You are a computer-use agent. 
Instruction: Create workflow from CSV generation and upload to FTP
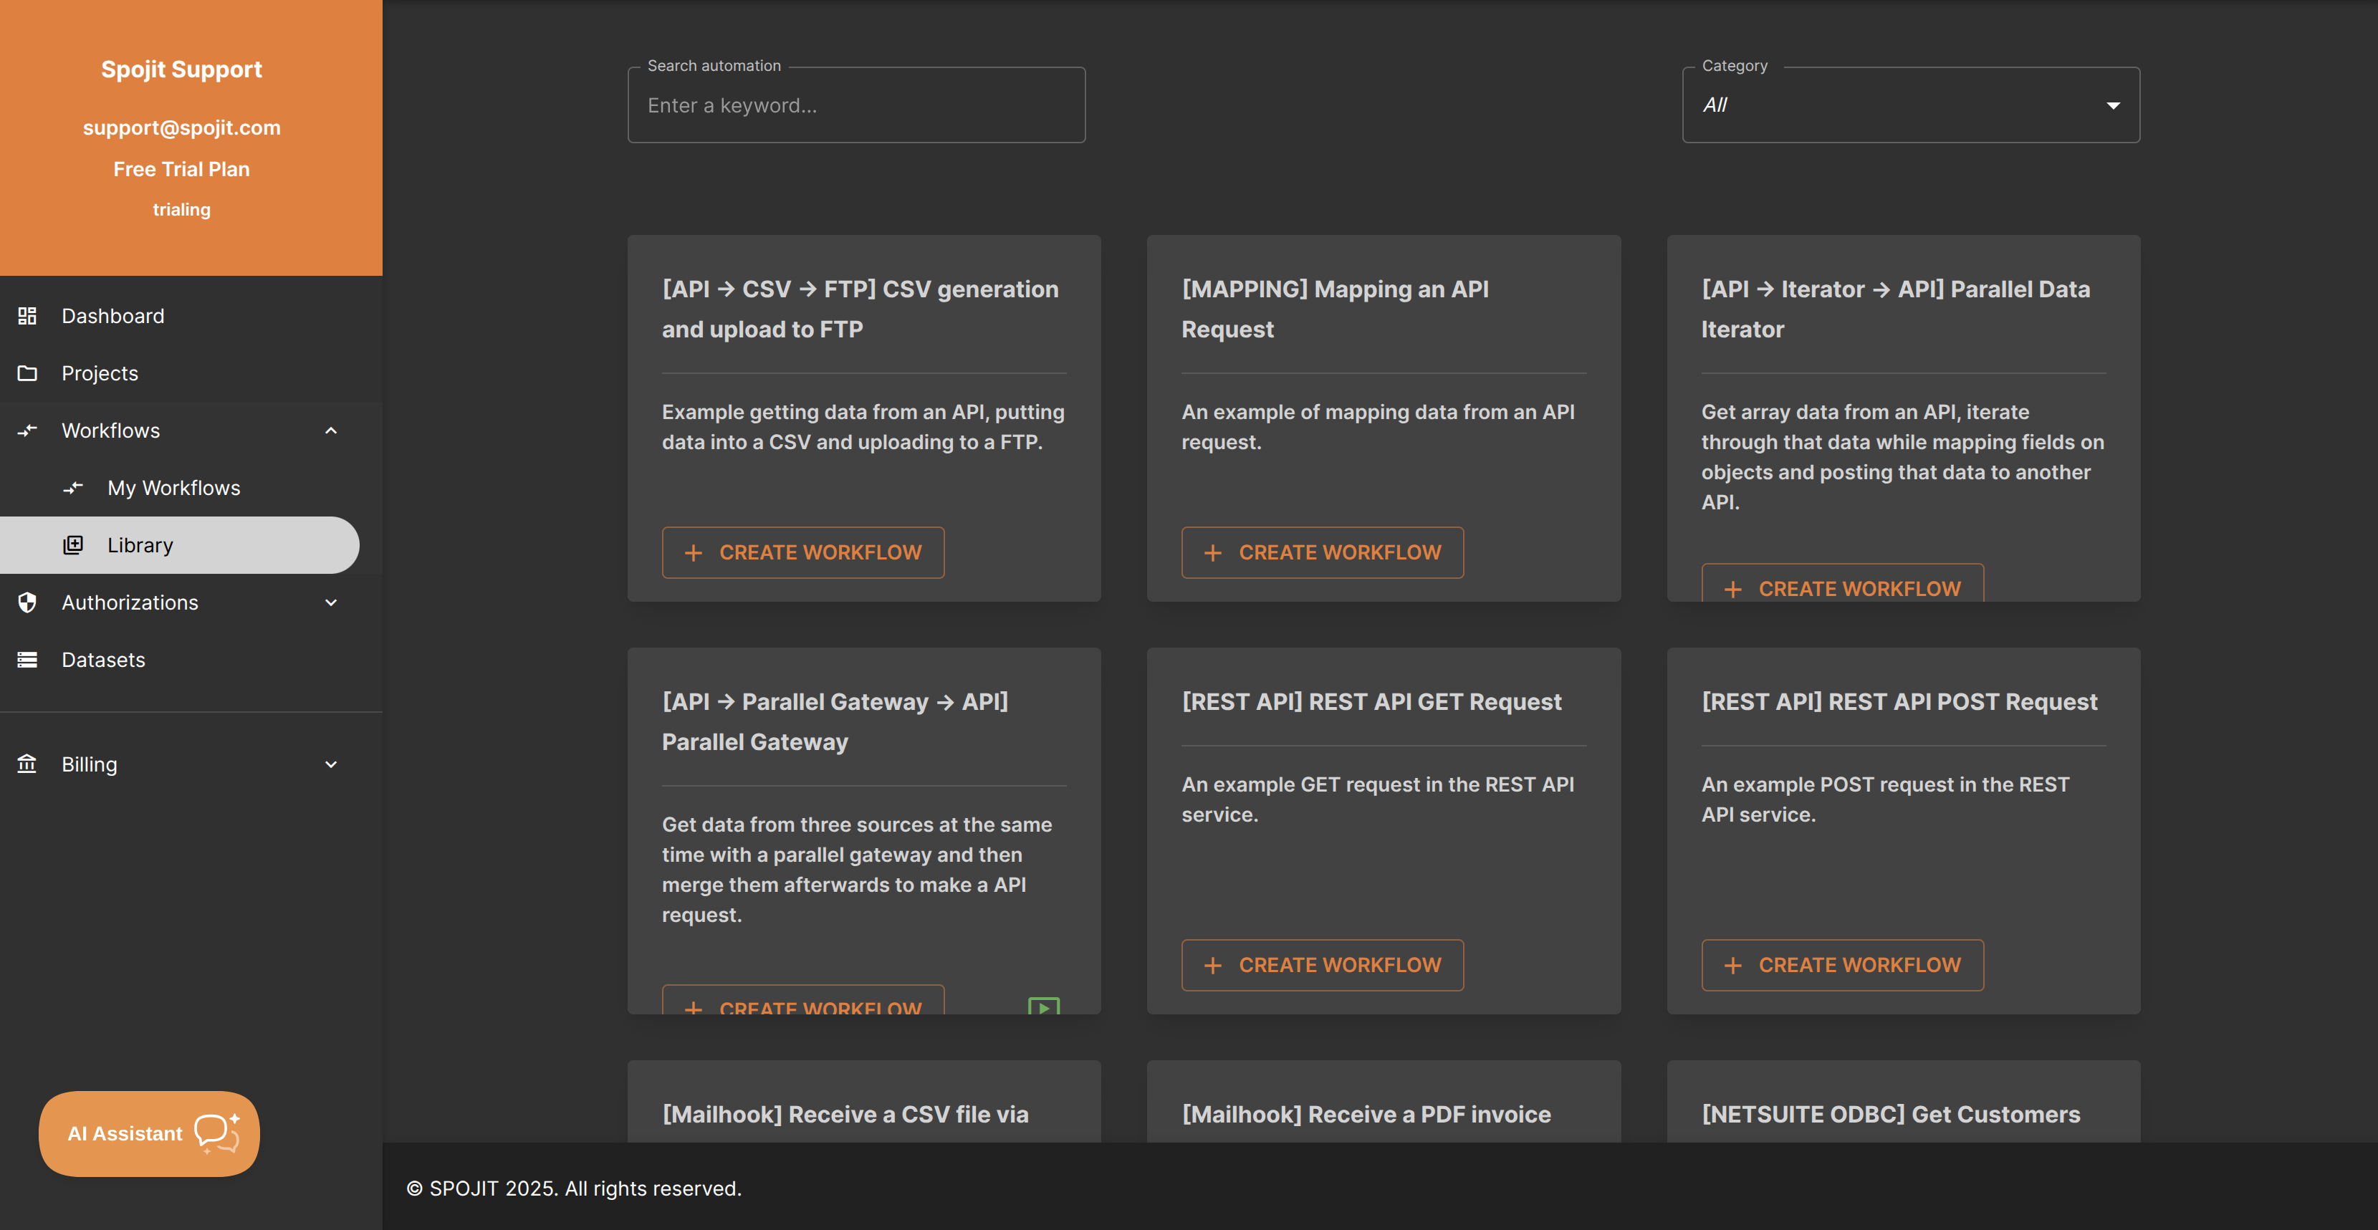[803, 552]
